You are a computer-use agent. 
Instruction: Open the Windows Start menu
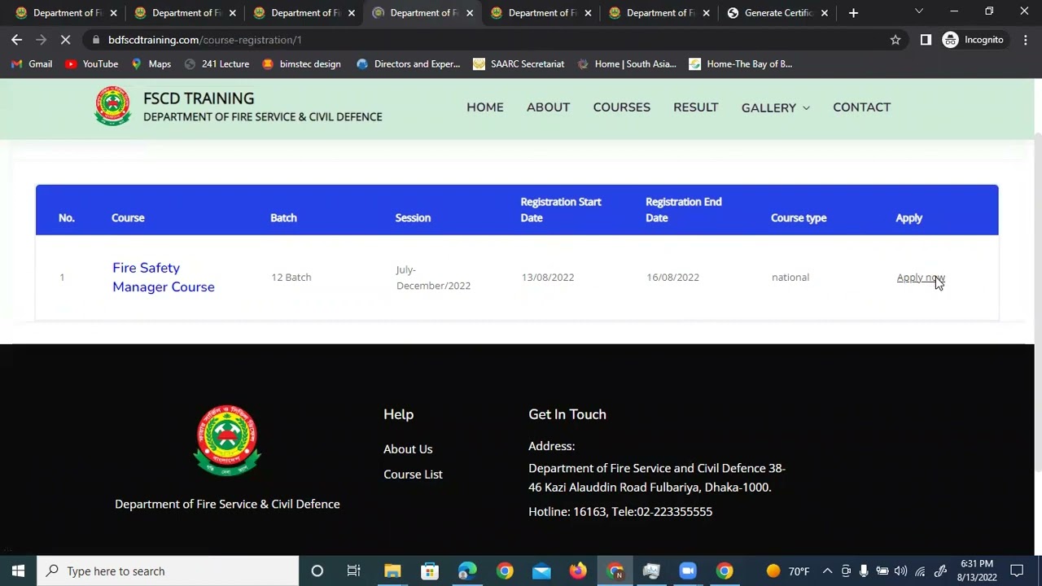(x=18, y=571)
